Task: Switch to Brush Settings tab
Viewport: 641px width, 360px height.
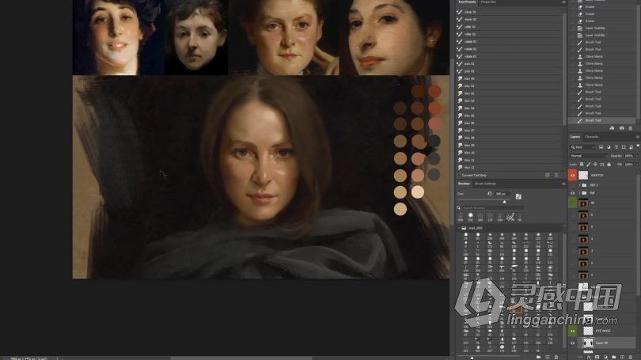Action: [x=485, y=184]
